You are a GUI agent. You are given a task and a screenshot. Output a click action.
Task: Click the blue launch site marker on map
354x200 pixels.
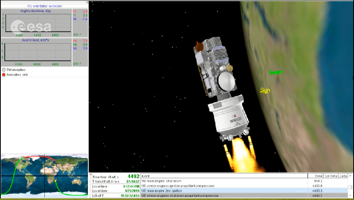coord(54,162)
